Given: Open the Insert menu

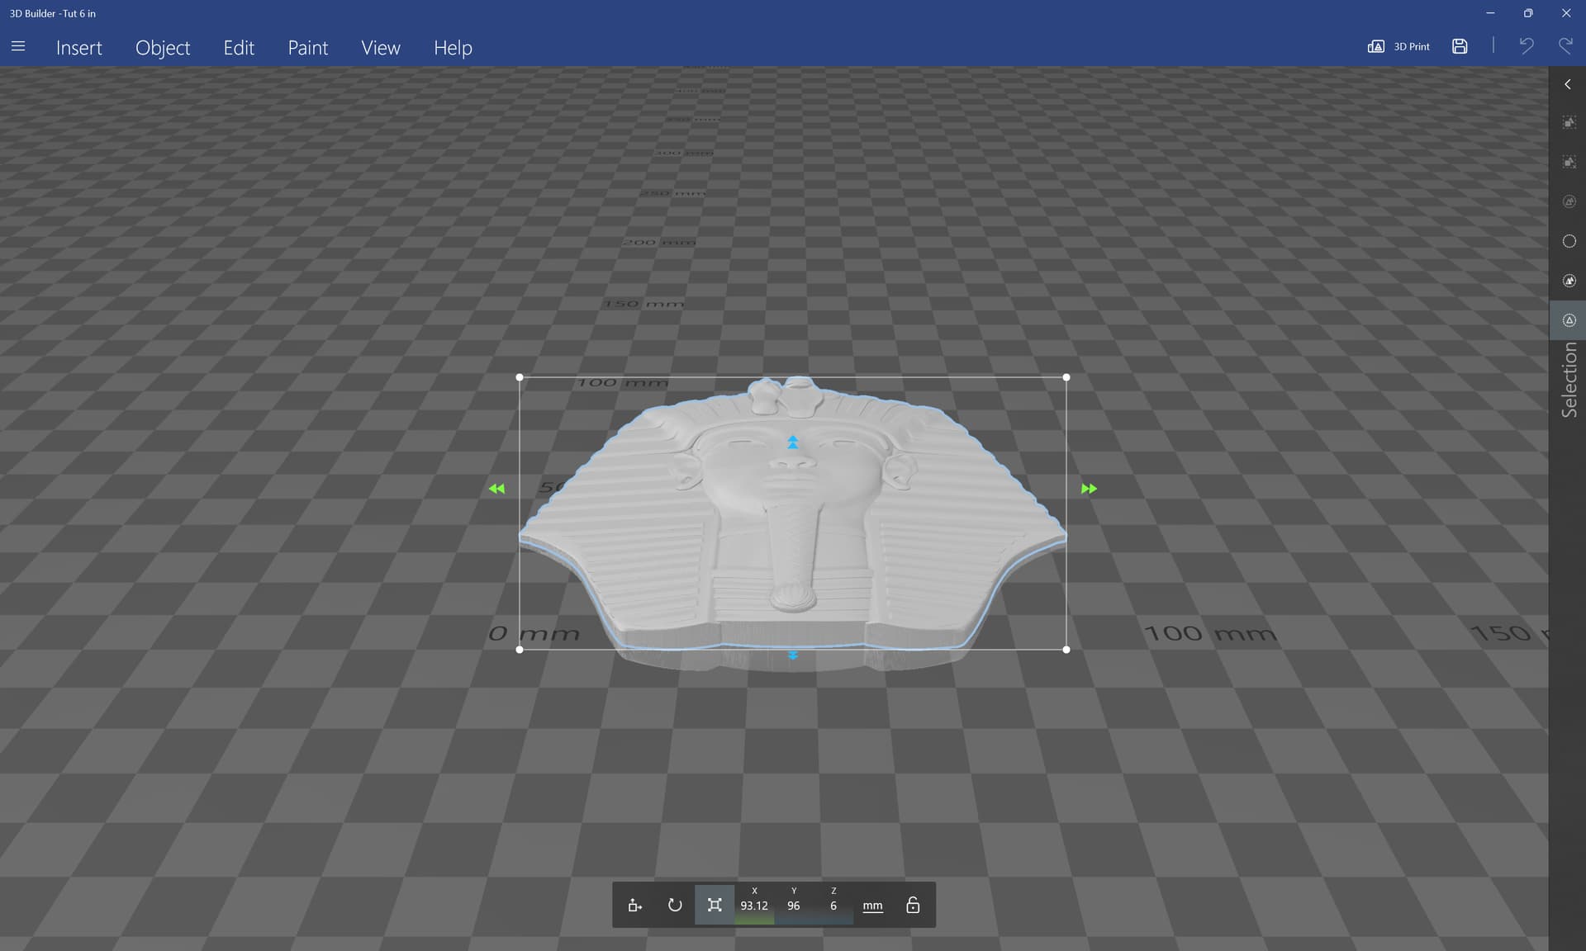Looking at the screenshot, I should point(79,48).
